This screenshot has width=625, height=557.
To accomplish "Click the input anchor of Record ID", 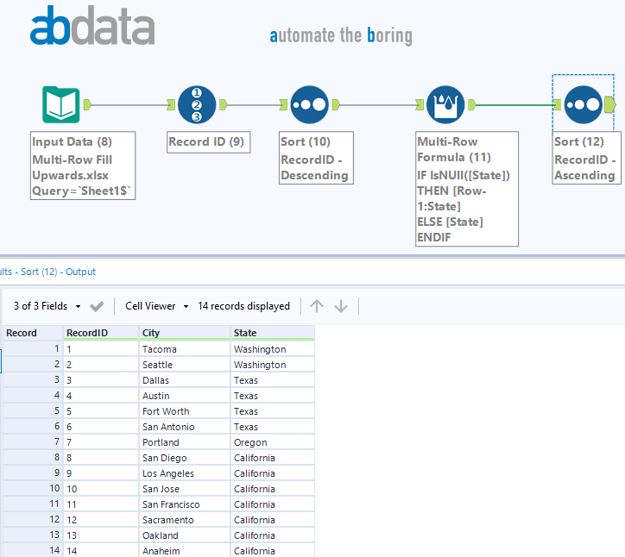I will 171,104.
